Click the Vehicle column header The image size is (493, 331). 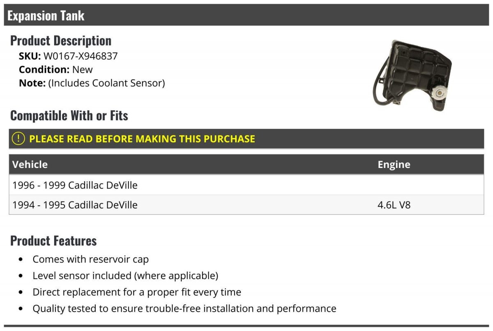[30, 165]
